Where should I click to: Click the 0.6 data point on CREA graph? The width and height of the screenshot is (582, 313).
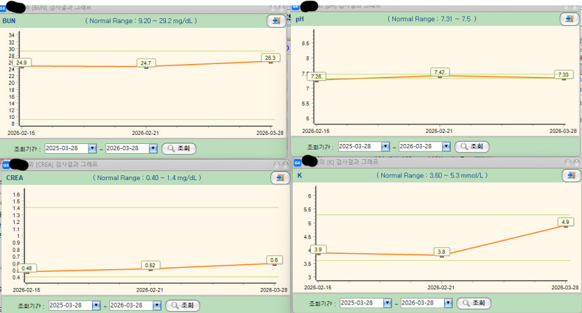coord(275,260)
